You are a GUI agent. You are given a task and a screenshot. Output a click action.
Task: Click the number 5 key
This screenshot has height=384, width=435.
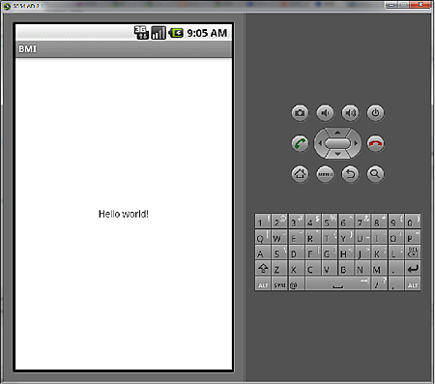tap(330, 221)
